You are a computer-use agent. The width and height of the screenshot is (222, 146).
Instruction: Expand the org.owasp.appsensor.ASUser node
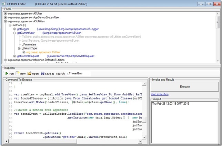(x=5, y=13)
